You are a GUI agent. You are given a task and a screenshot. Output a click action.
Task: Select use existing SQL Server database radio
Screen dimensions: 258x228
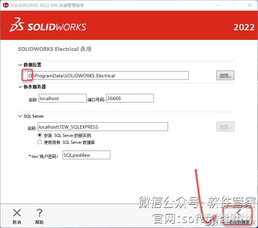point(40,142)
